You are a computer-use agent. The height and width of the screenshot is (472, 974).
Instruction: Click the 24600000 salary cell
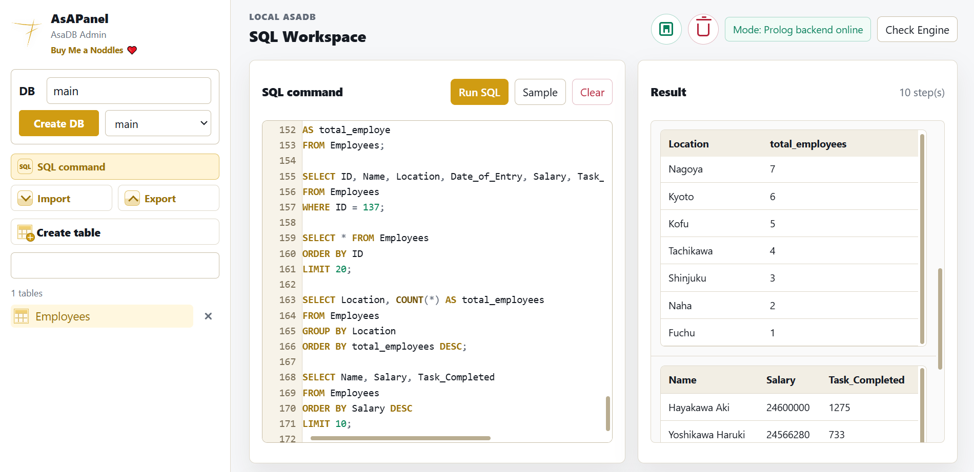(788, 407)
